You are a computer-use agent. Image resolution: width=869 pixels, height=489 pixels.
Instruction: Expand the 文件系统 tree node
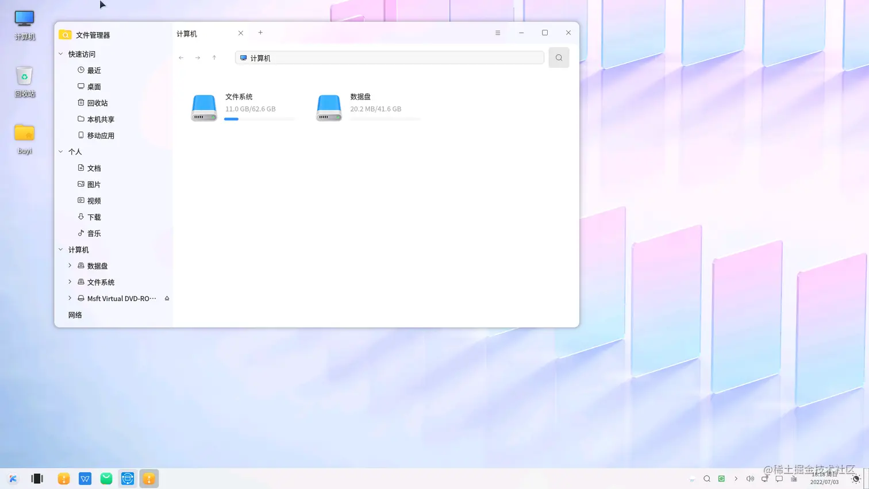click(x=70, y=282)
